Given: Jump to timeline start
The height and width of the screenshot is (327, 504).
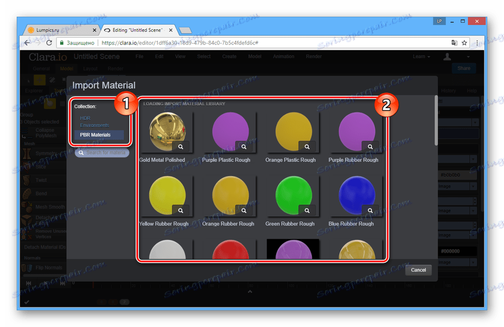Looking at the screenshot, I should [x=28, y=283].
